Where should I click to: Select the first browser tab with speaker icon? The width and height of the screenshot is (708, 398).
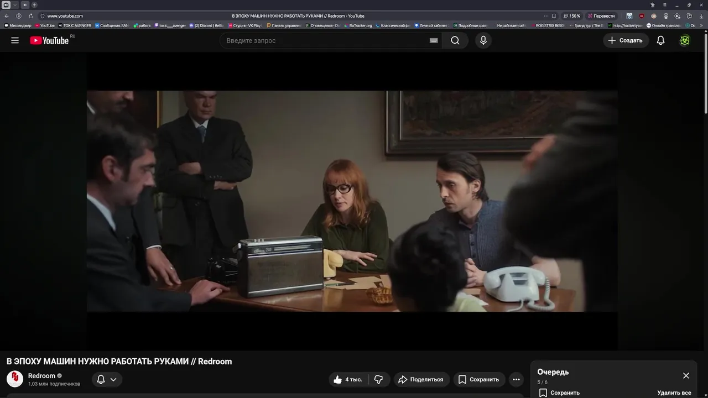click(6, 5)
